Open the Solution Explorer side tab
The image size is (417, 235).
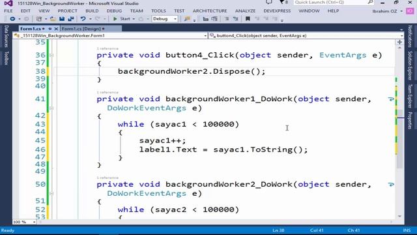[x=410, y=65]
